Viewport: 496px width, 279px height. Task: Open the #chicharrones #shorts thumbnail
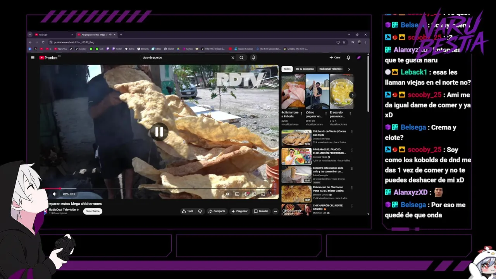pyautogui.click(x=293, y=91)
